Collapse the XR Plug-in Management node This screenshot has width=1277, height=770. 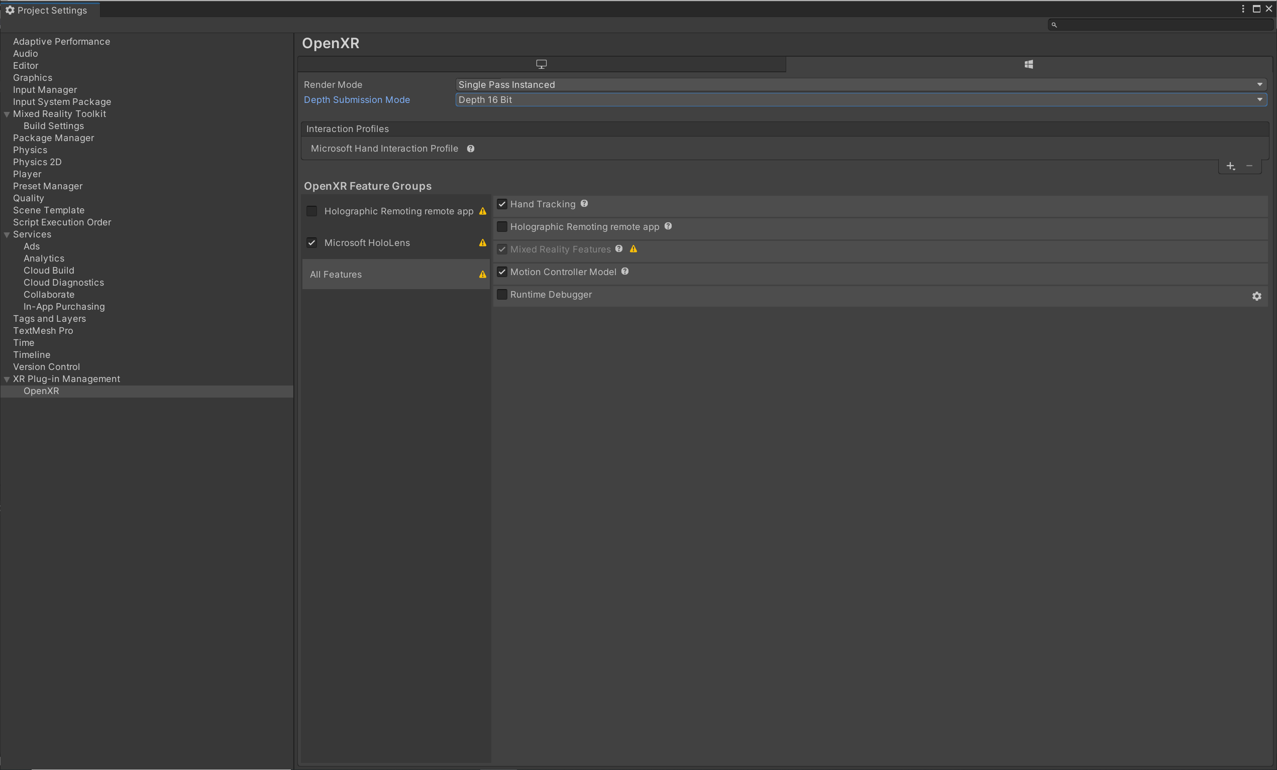(x=7, y=379)
